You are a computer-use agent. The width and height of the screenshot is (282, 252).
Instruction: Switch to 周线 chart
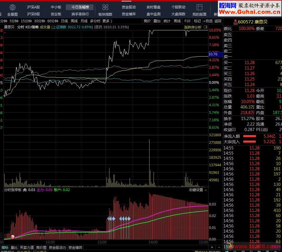tap(74, 21)
